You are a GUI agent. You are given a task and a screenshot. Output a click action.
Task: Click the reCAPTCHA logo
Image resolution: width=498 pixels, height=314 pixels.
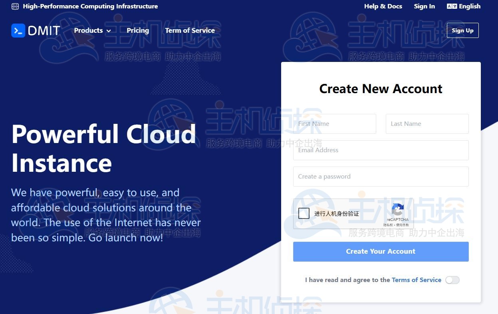tap(397, 210)
